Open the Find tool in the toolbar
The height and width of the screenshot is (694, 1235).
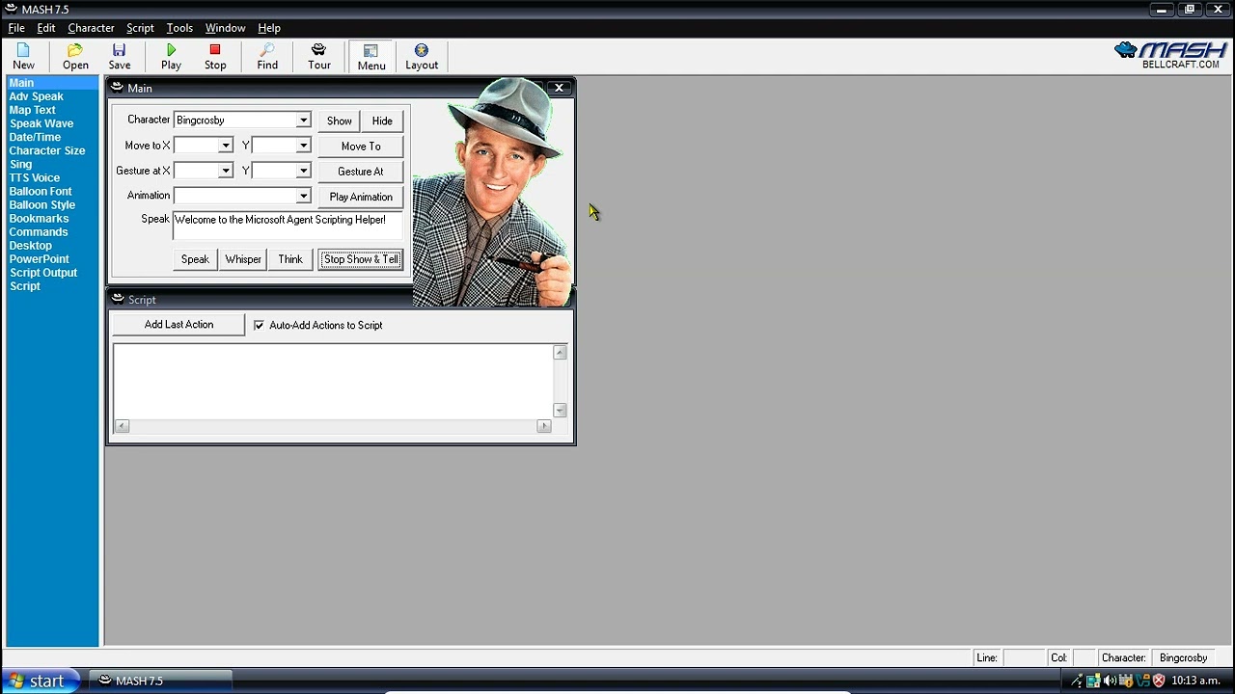click(x=267, y=56)
